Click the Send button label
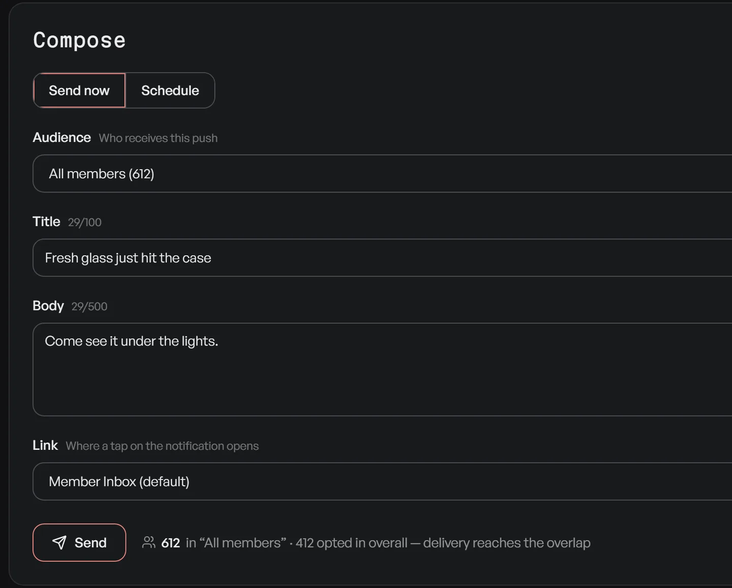This screenshot has width=732, height=588. 90,543
